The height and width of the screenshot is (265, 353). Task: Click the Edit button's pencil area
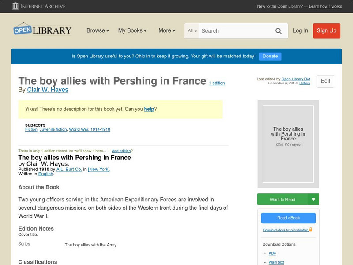(x=325, y=81)
